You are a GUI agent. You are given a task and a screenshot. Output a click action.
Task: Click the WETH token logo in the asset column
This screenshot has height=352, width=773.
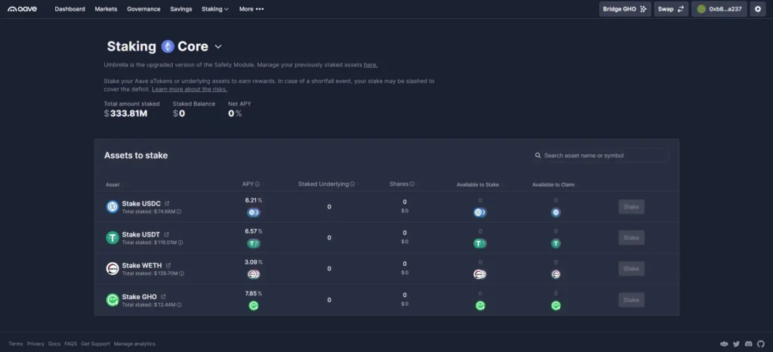112,269
